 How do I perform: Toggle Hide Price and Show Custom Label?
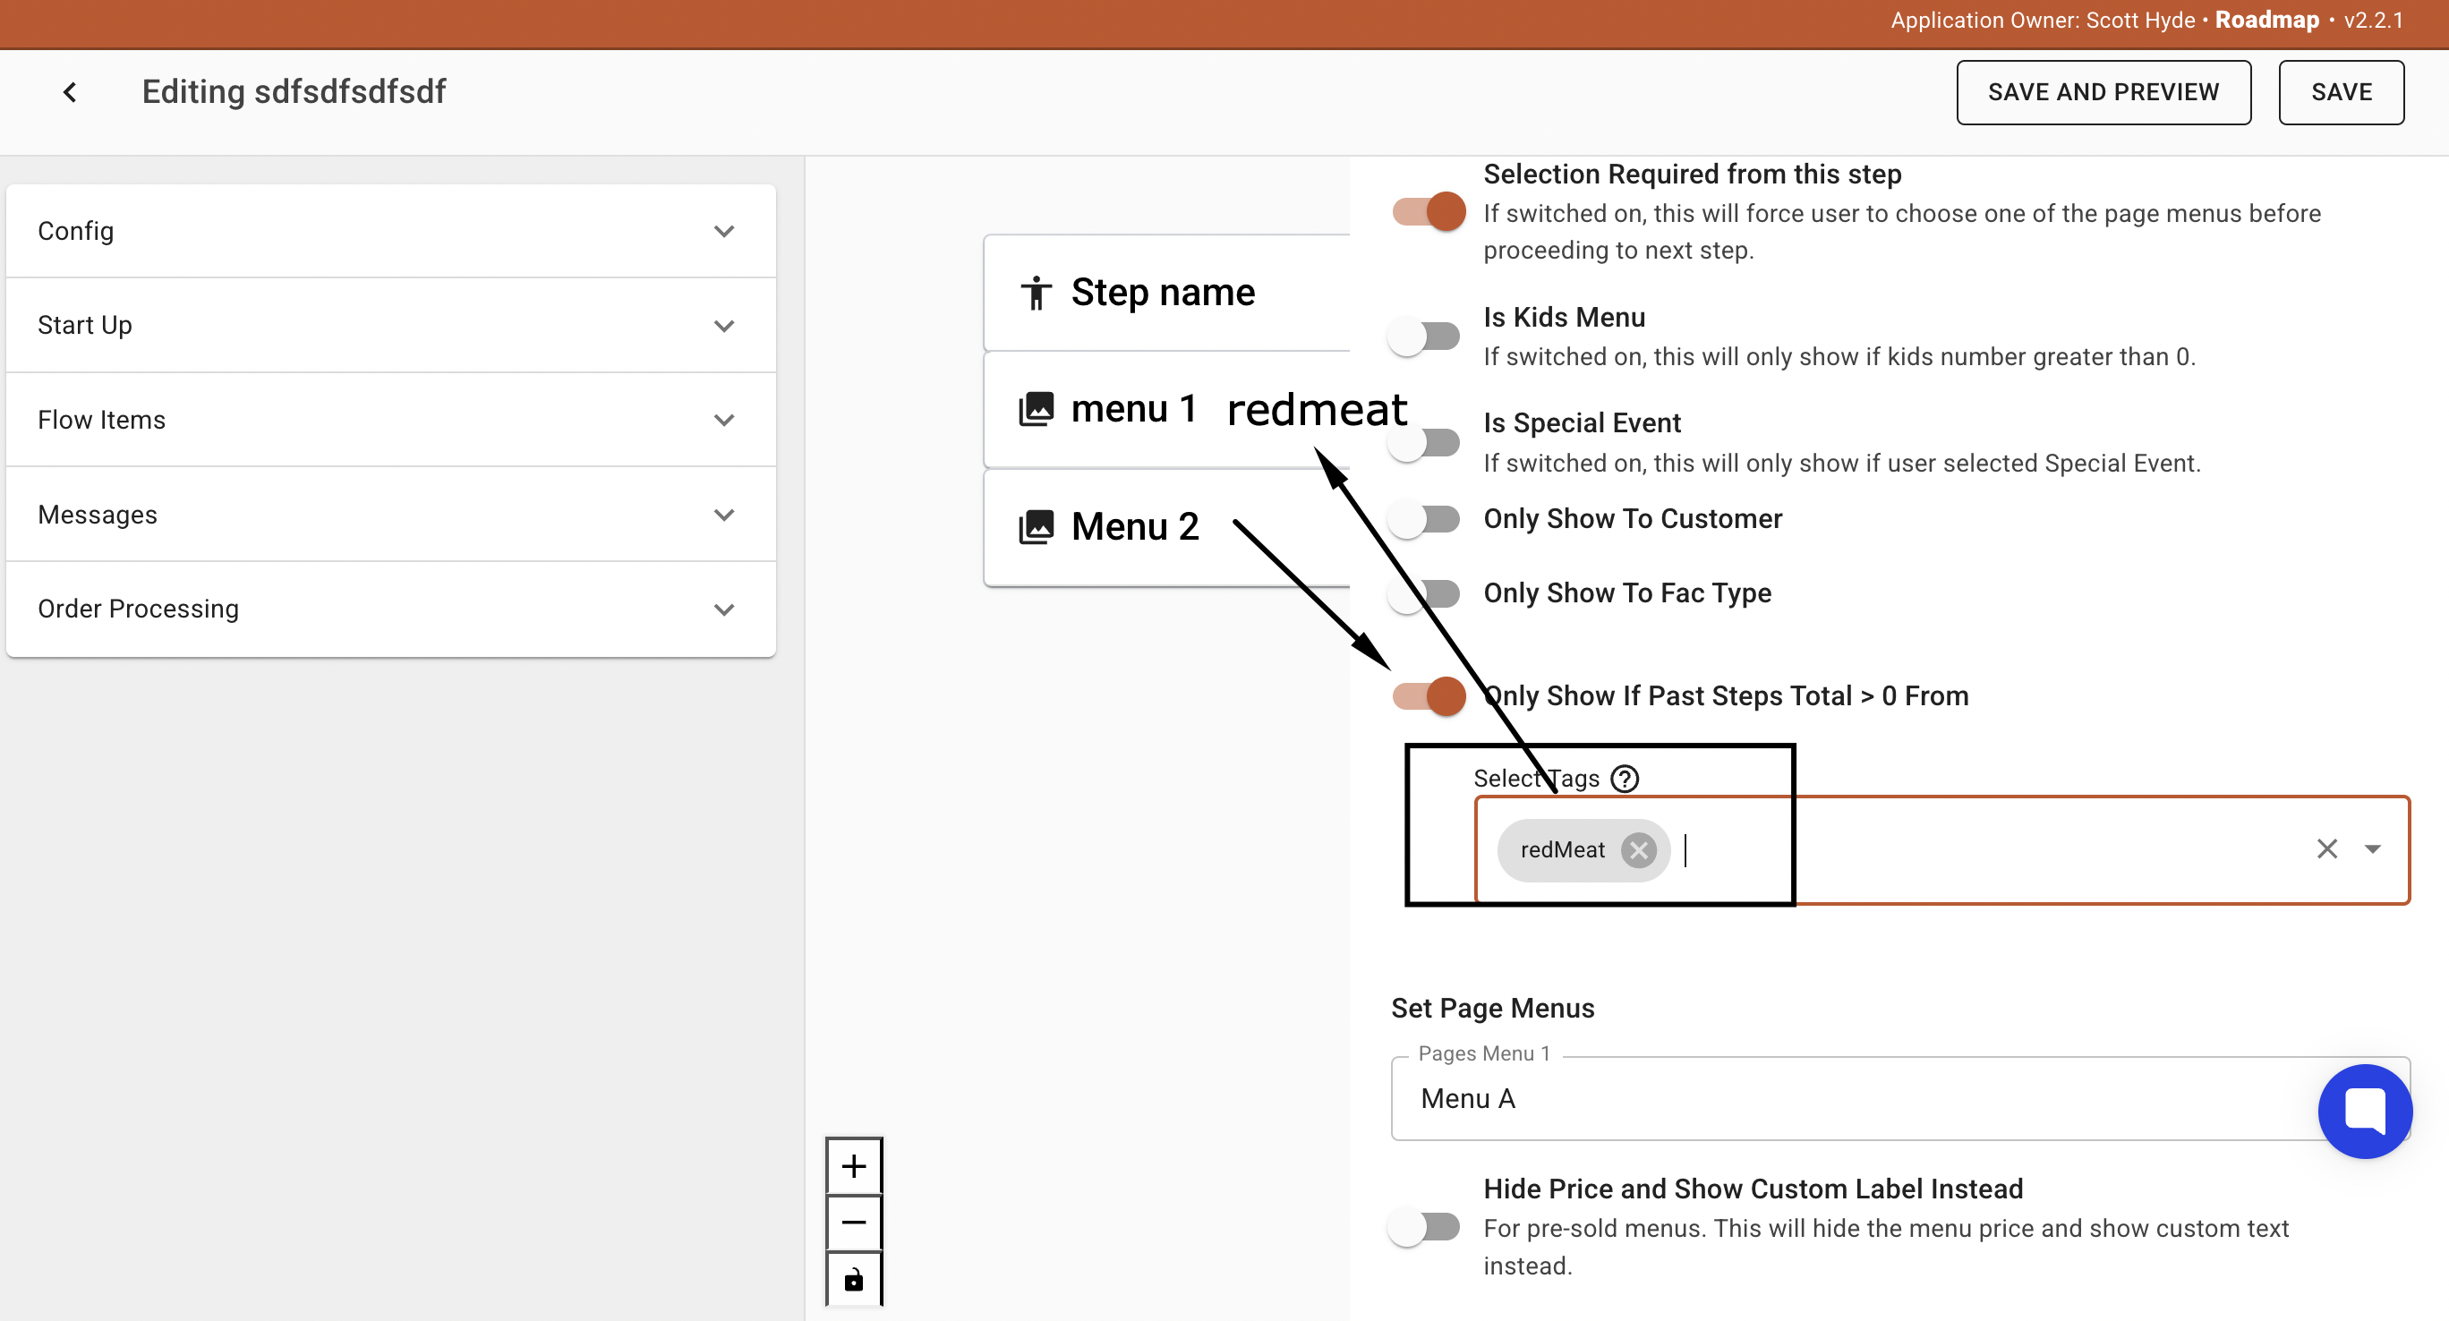pos(1423,1227)
